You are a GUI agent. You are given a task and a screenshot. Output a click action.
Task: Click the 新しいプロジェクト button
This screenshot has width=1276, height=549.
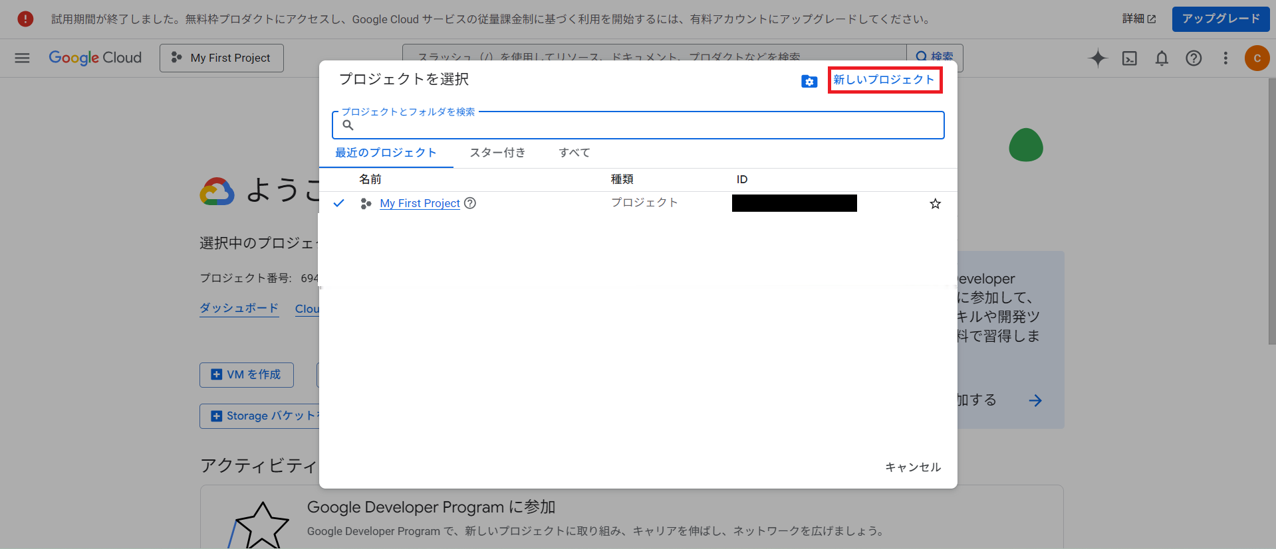pos(884,80)
